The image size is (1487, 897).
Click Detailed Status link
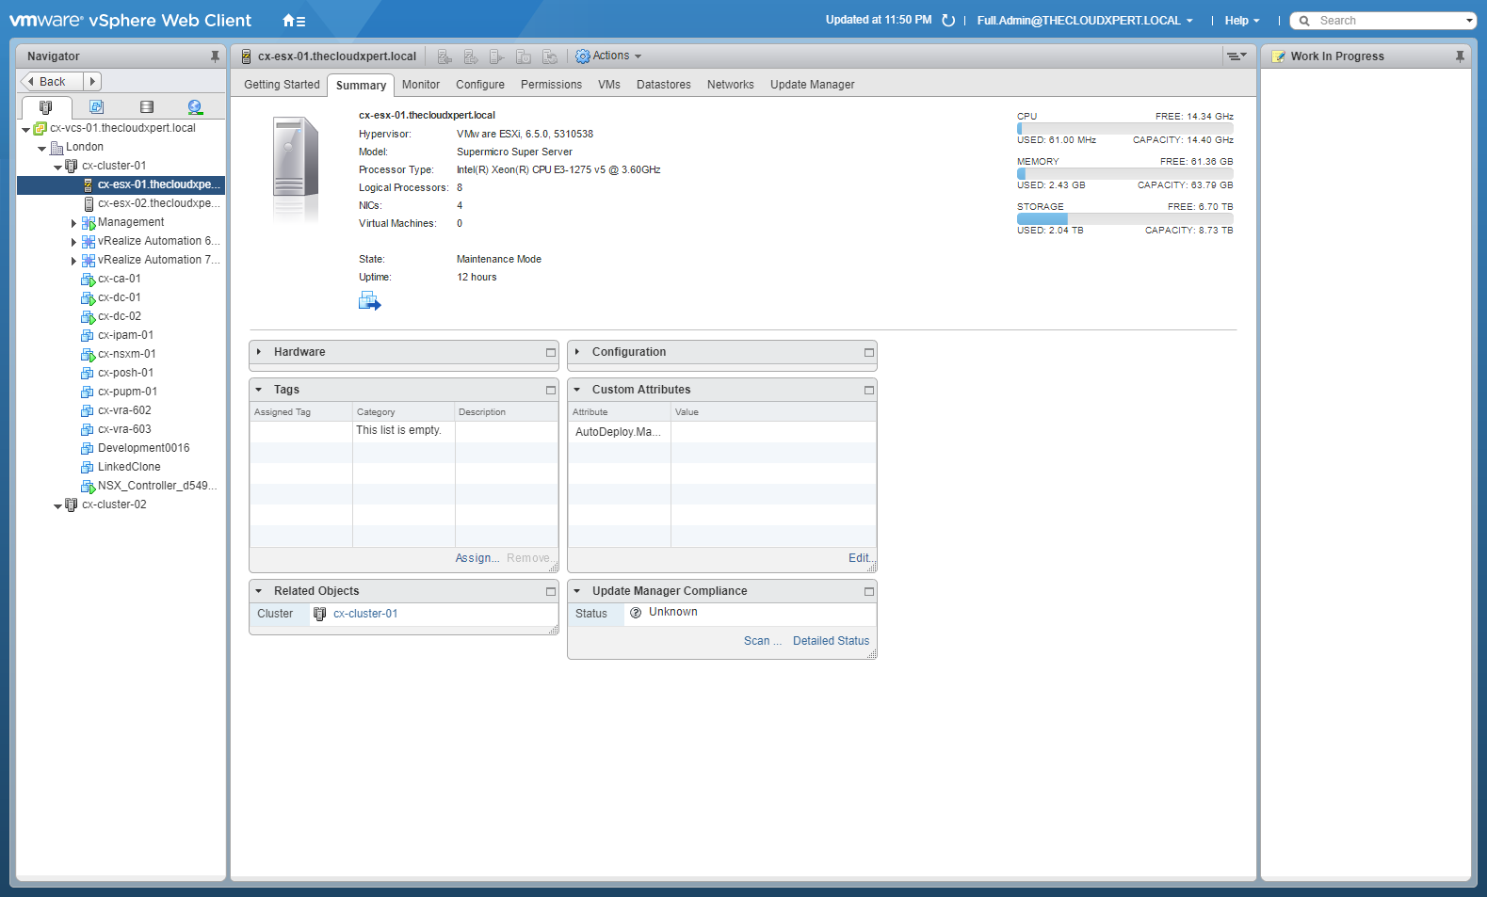pyautogui.click(x=831, y=641)
